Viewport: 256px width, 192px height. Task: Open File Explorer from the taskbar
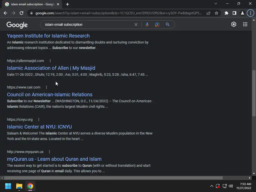(x=19, y=186)
